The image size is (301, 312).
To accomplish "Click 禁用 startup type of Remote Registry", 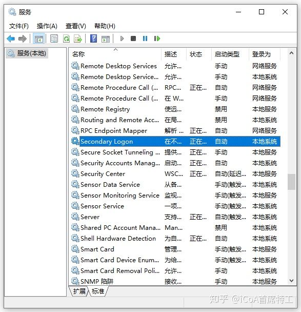I will (221, 109).
